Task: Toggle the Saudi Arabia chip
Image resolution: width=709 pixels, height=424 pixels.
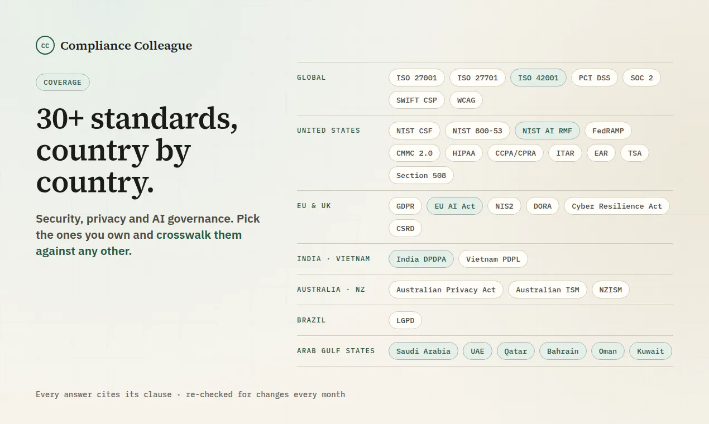Action: [x=423, y=351]
